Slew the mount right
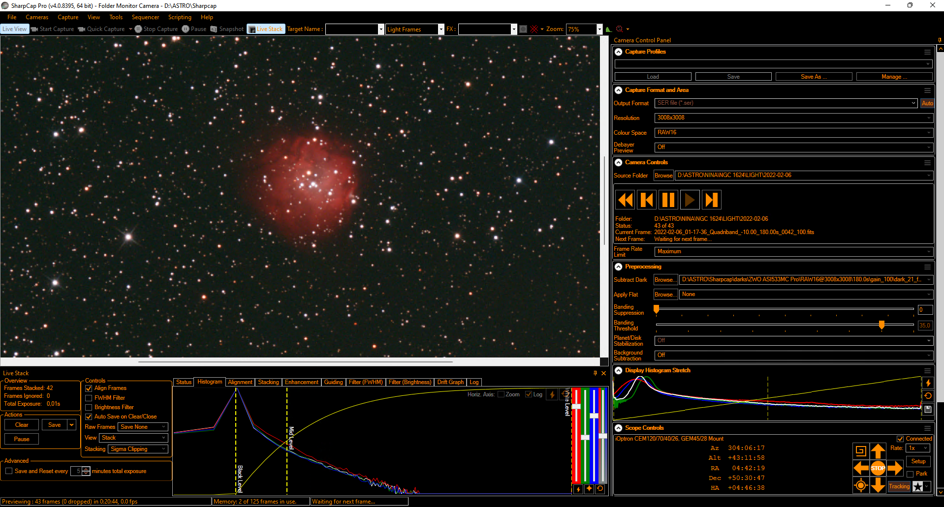The height and width of the screenshot is (507, 944). [895, 468]
